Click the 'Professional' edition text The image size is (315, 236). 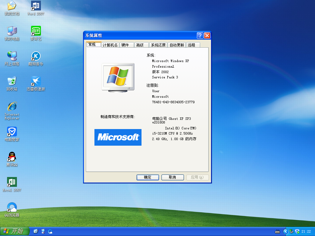click(x=163, y=66)
